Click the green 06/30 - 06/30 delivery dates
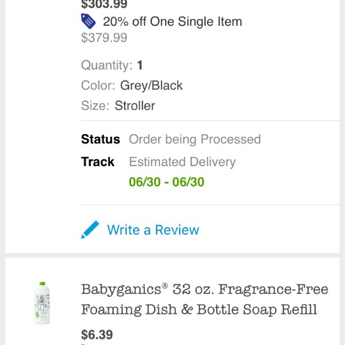 (167, 182)
